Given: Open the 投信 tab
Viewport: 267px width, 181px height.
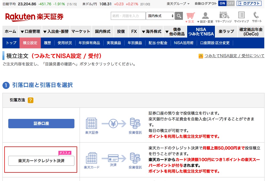Looking at the screenshot, I should point(121,32).
